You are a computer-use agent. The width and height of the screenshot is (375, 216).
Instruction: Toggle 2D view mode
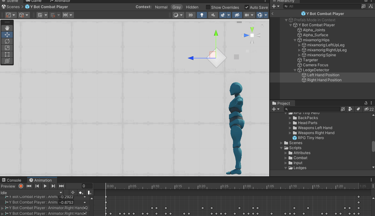191,15
